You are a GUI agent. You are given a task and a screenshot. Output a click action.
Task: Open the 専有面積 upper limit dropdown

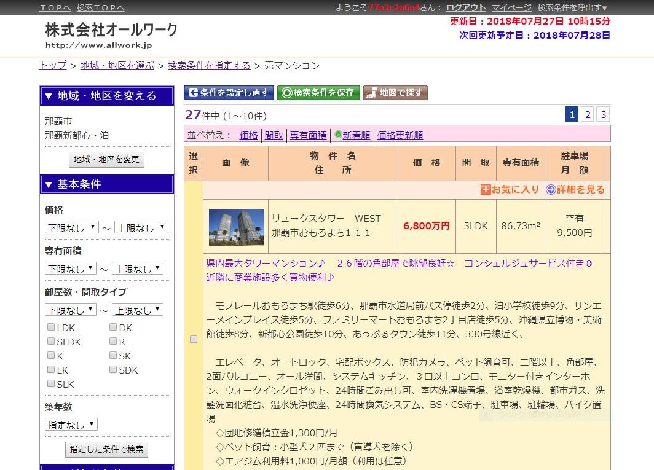pos(138,268)
